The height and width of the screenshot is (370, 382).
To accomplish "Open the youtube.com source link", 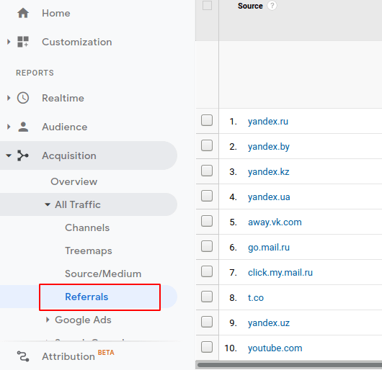I will point(275,348).
